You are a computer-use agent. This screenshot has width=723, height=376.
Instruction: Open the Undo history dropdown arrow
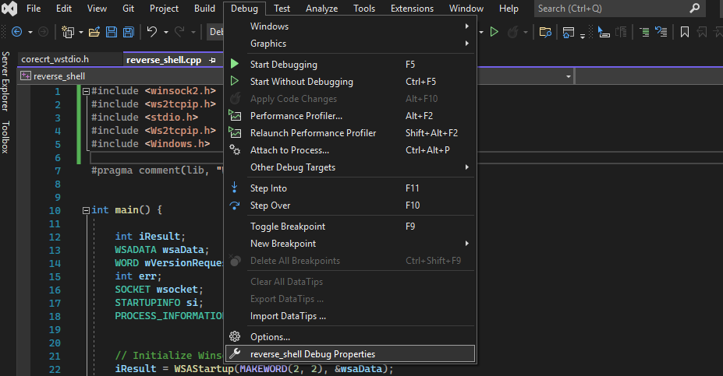(166, 32)
